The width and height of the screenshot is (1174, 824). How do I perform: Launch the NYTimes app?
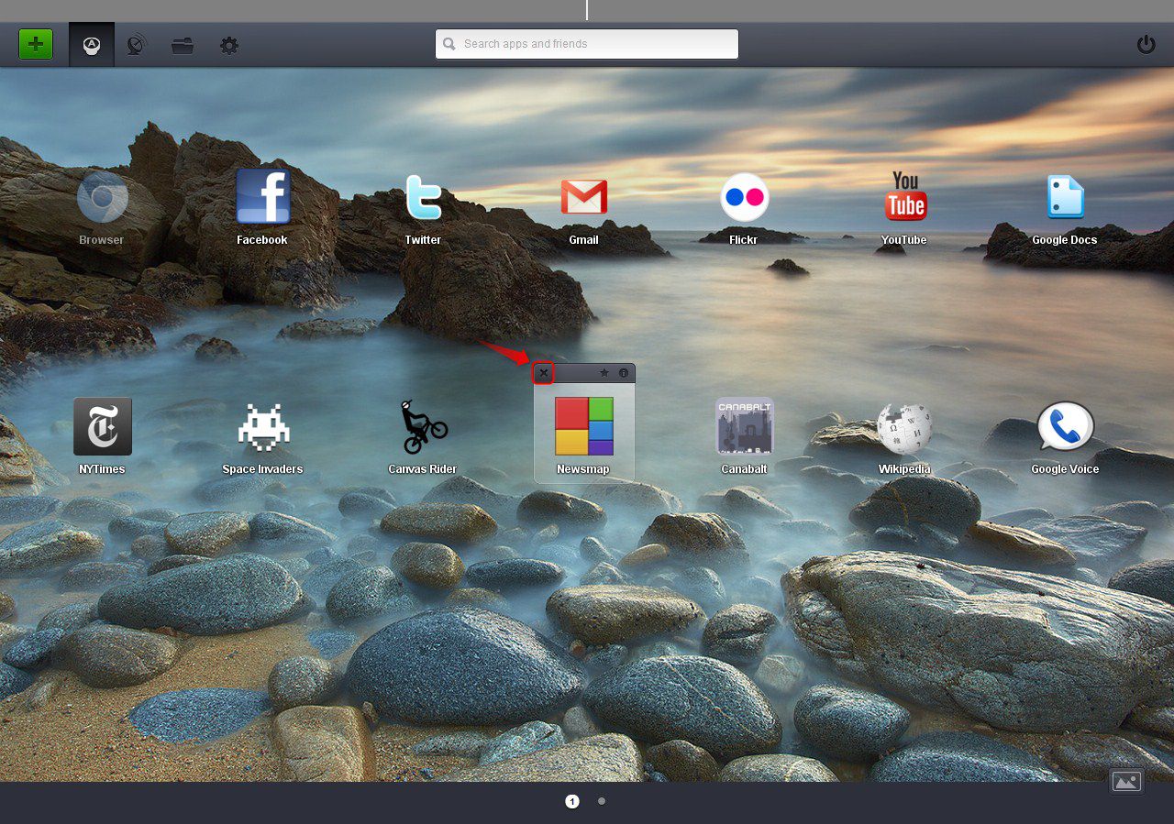coord(102,426)
